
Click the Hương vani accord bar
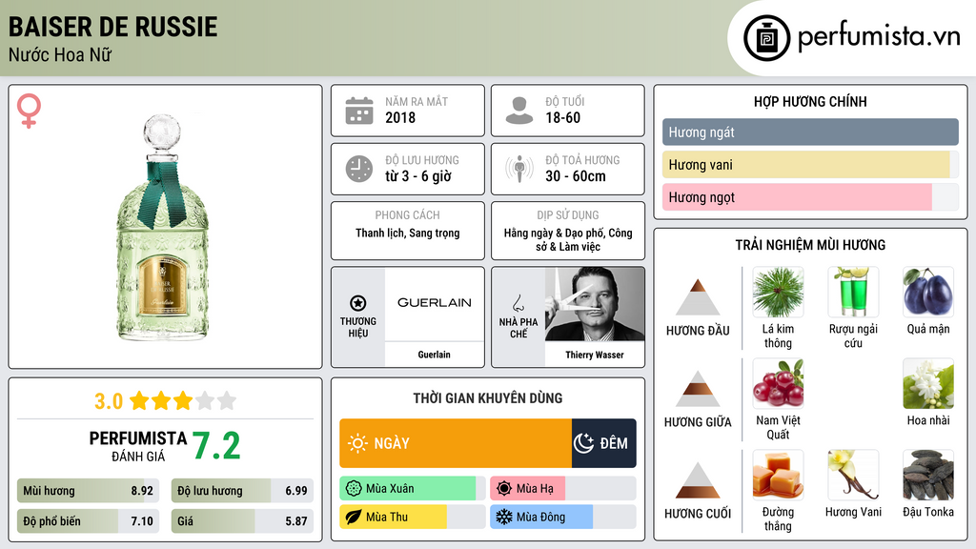coord(806,165)
